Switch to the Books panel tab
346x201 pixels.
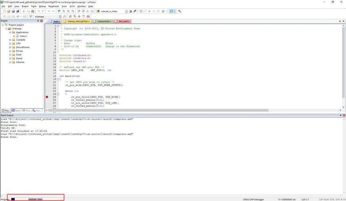16,111
